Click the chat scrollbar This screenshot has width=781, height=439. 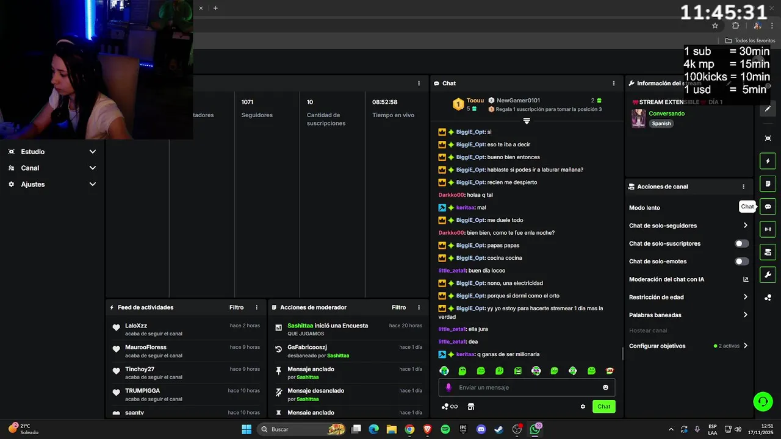[622, 354]
